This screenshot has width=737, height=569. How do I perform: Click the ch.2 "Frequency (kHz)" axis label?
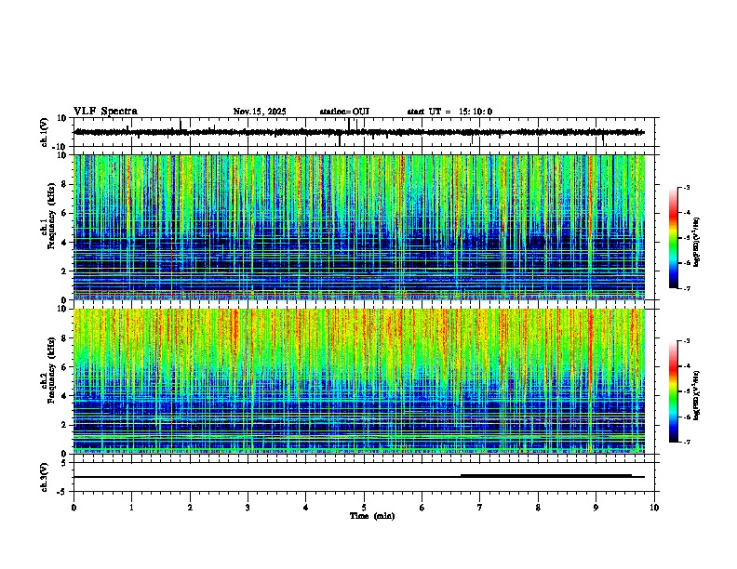51,370
